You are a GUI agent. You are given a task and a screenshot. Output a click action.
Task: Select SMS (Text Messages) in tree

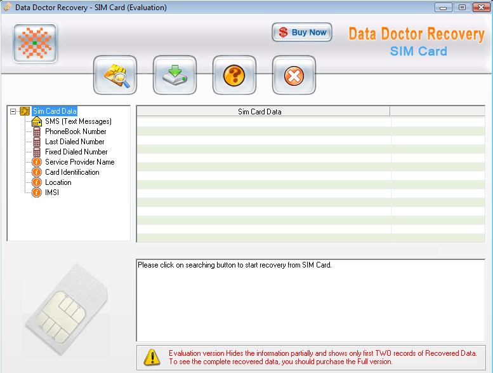point(78,121)
